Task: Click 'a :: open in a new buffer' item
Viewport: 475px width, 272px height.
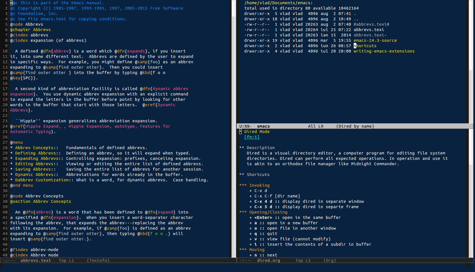Action: (284, 223)
